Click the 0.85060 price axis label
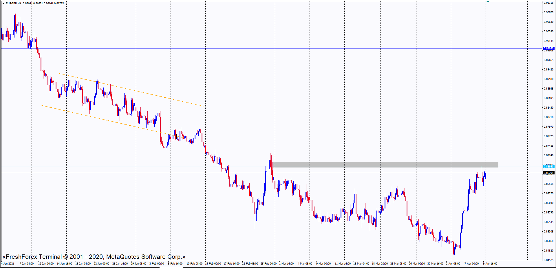The width and height of the screenshot is (556, 268). point(548,241)
